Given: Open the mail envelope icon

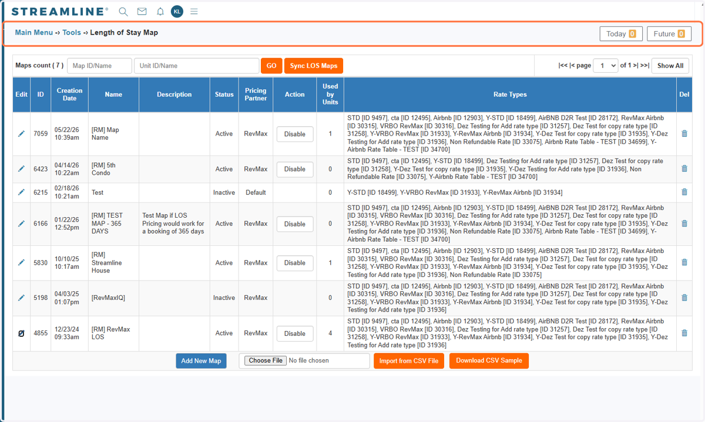Looking at the screenshot, I should (142, 11).
